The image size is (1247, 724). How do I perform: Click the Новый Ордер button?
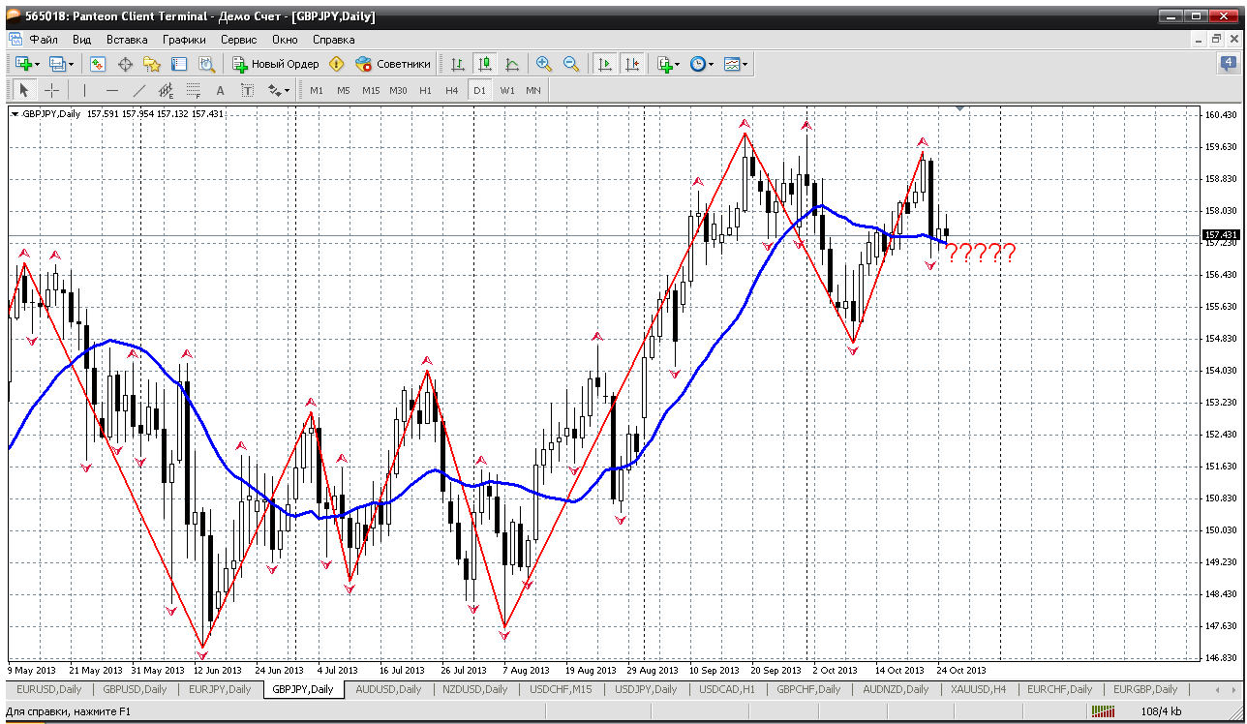pyautogui.click(x=276, y=64)
